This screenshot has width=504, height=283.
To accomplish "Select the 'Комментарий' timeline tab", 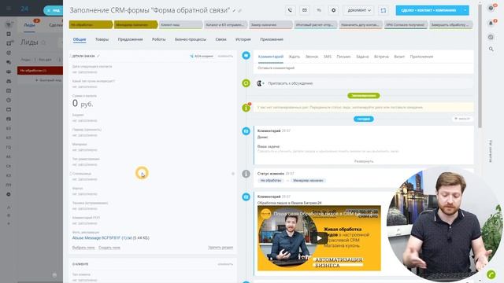I will pyautogui.click(x=271, y=57).
